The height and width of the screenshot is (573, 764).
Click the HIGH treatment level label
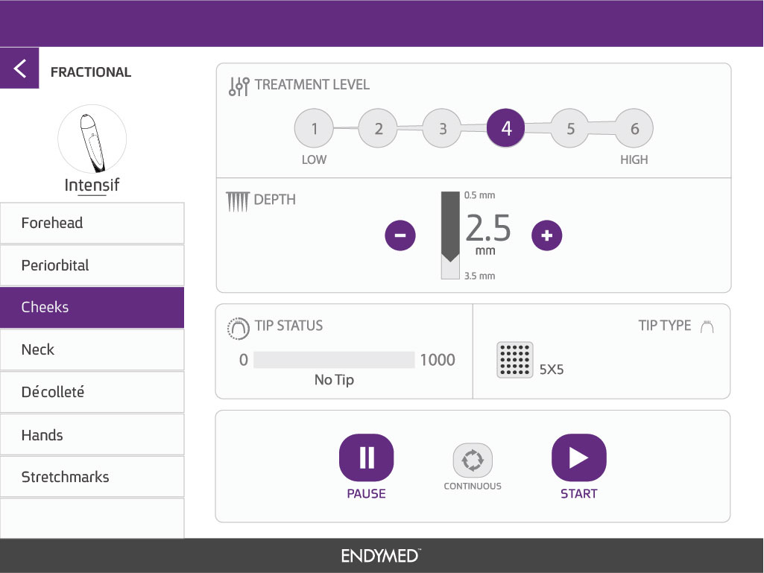[634, 159]
